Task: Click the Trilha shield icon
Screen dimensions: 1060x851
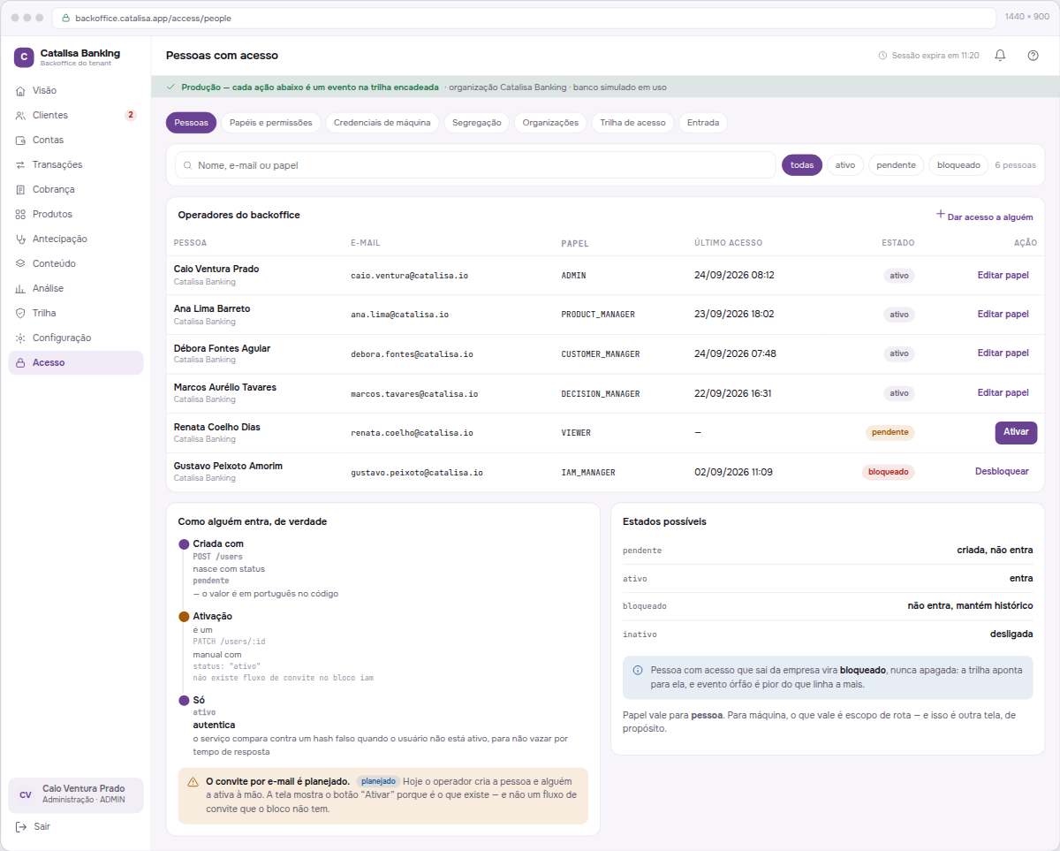Action: click(21, 314)
